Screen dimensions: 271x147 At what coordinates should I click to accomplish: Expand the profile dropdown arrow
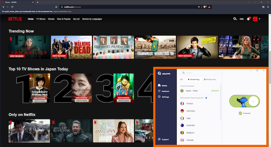click(259, 19)
